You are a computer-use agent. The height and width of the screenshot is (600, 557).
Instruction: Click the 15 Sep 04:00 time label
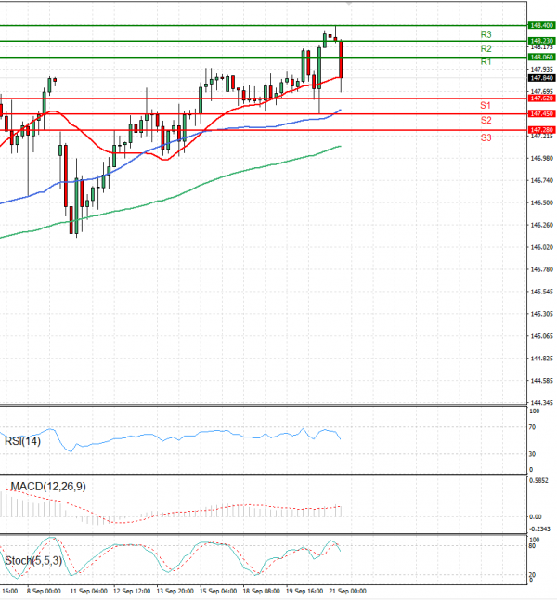[x=218, y=592]
